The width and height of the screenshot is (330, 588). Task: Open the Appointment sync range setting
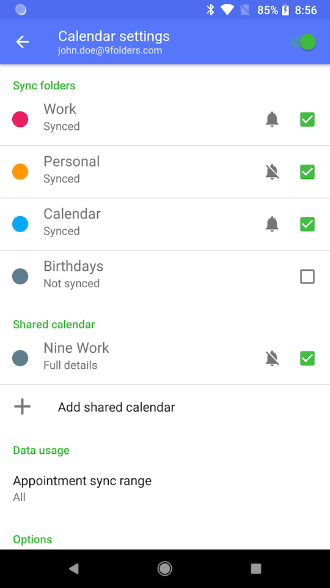165,488
